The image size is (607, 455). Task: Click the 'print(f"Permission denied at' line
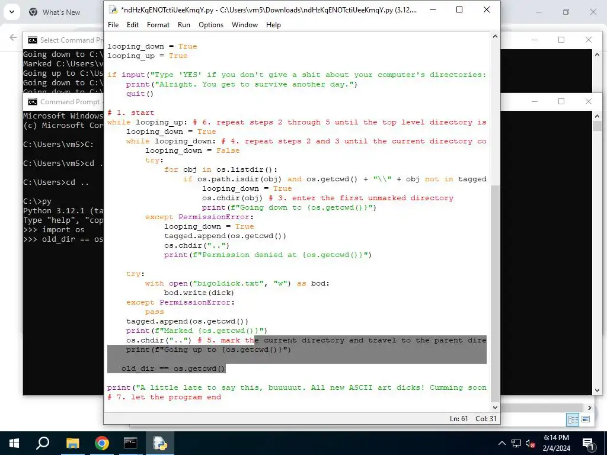[267, 255]
